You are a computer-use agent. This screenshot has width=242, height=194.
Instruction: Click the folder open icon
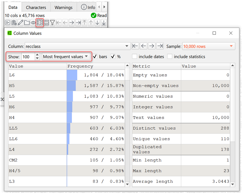(27, 23)
